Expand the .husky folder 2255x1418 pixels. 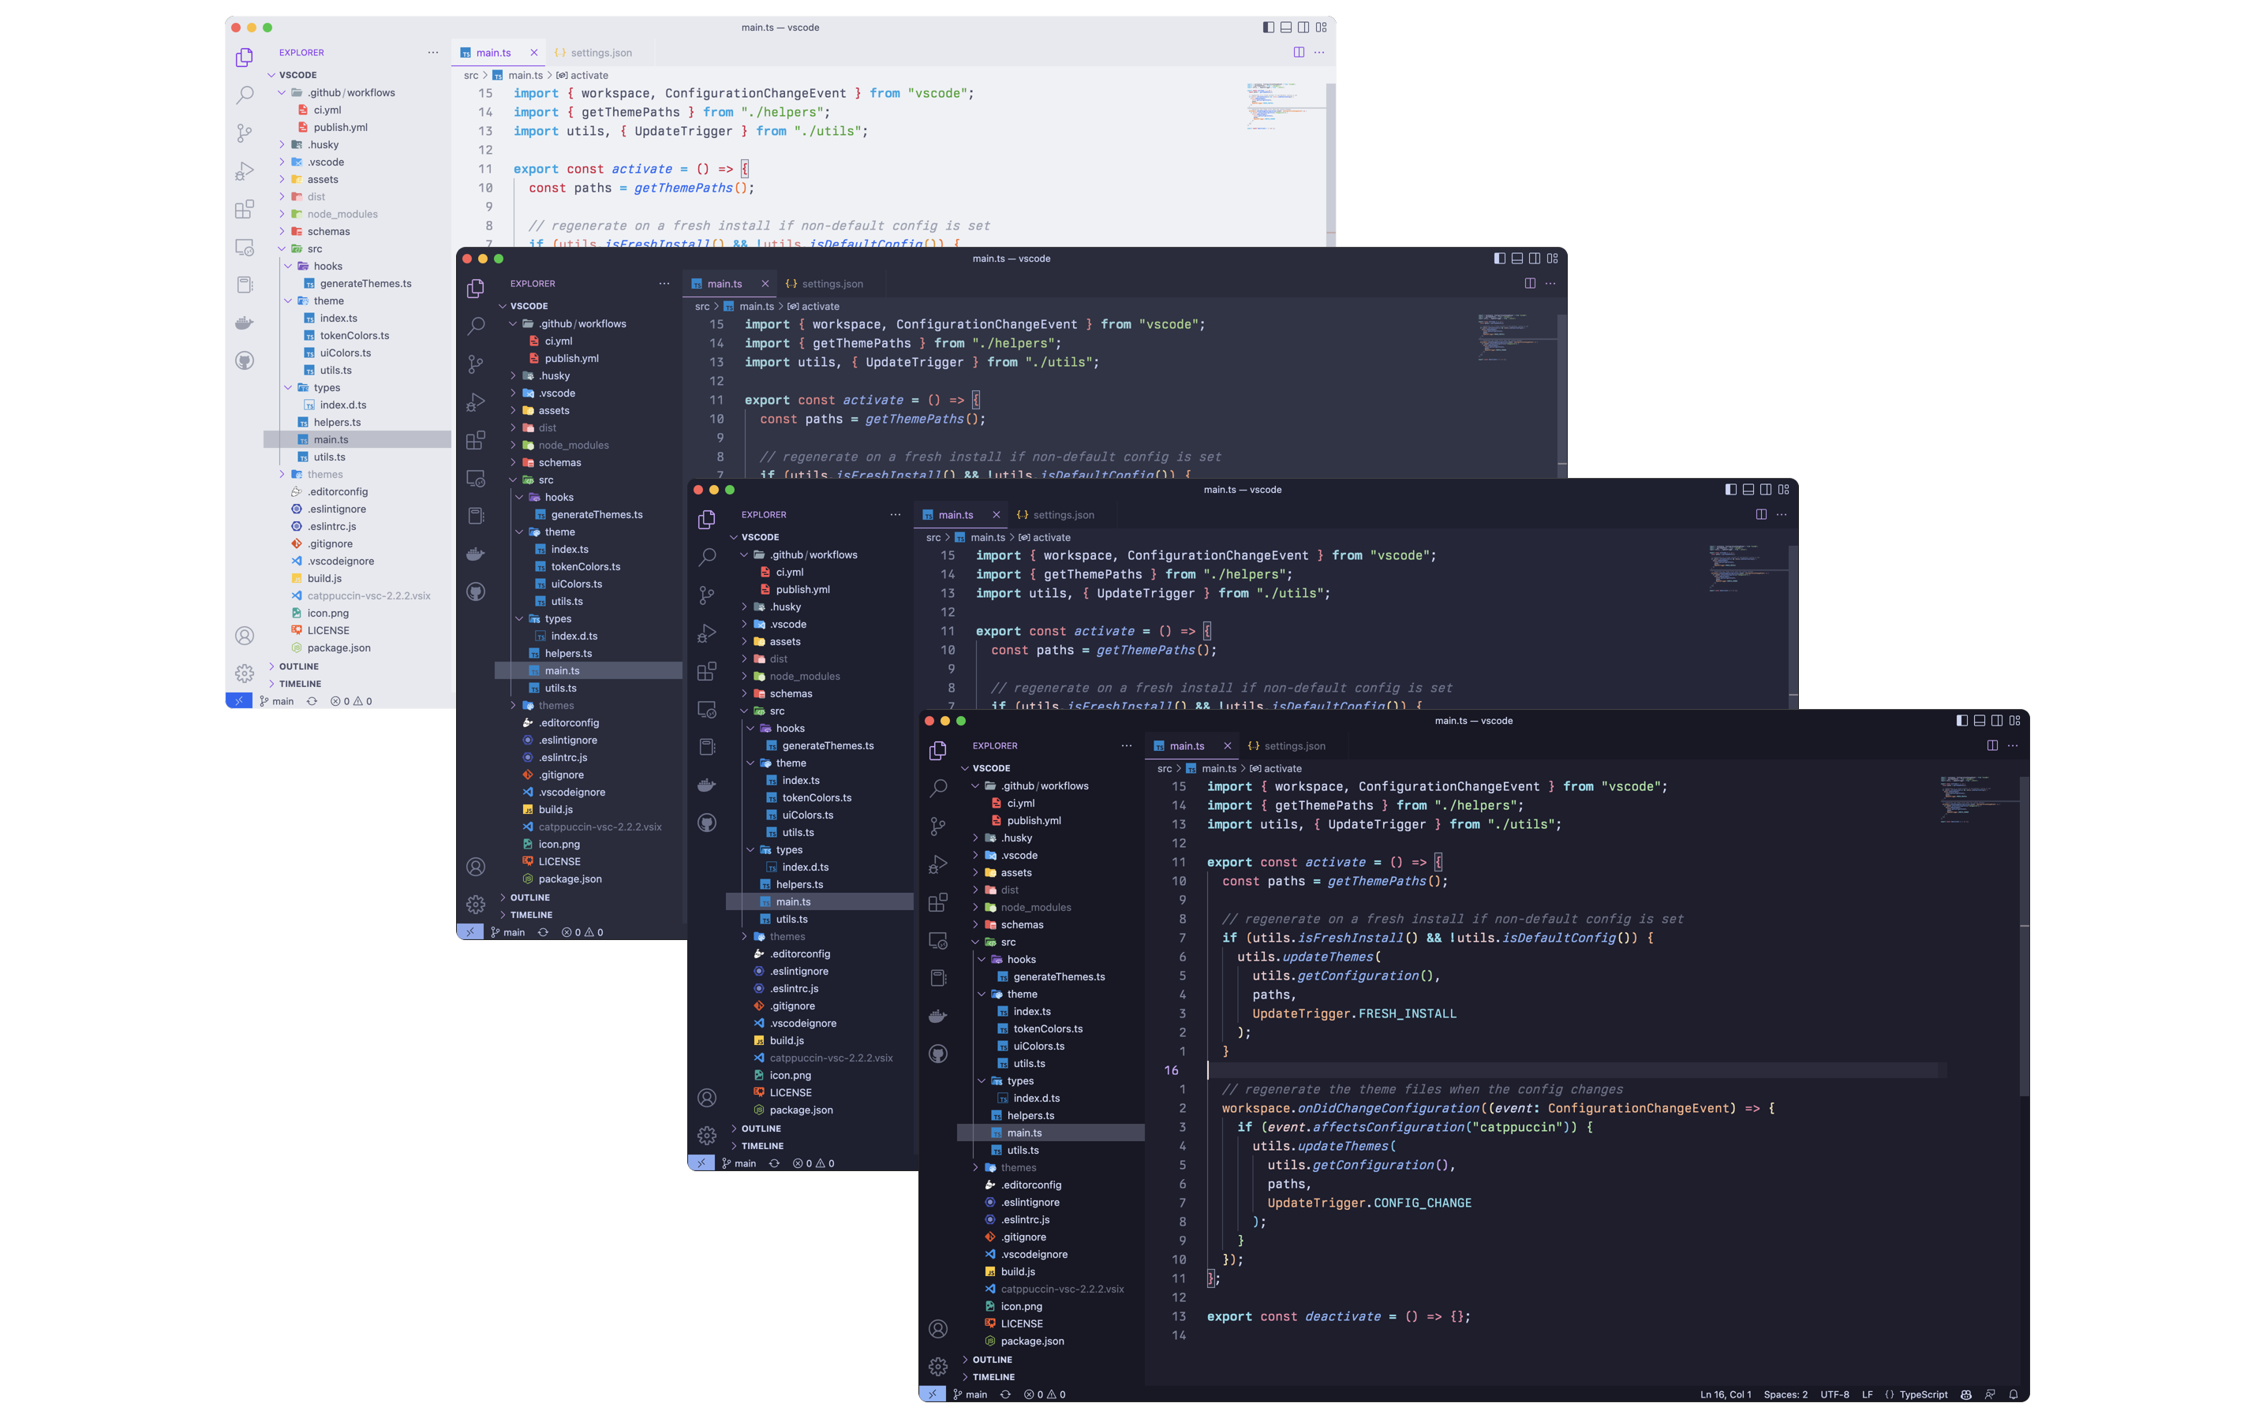point(1016,838)
